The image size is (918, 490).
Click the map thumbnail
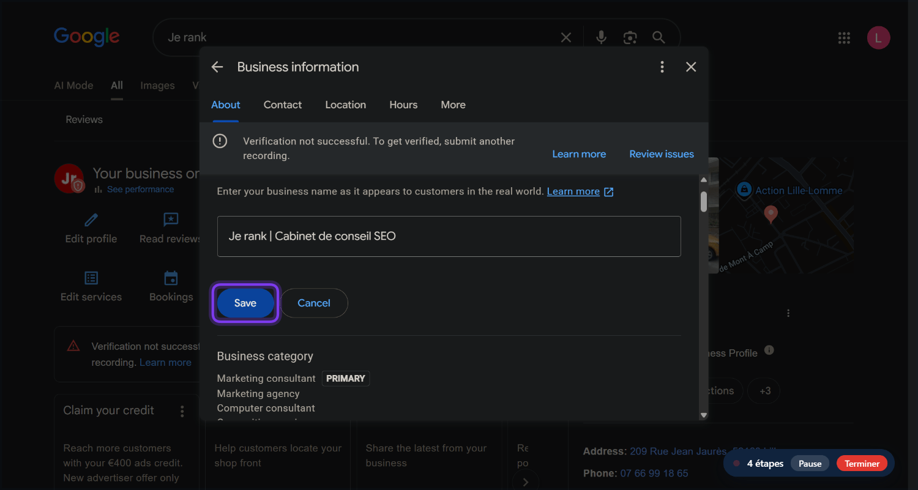786,215
